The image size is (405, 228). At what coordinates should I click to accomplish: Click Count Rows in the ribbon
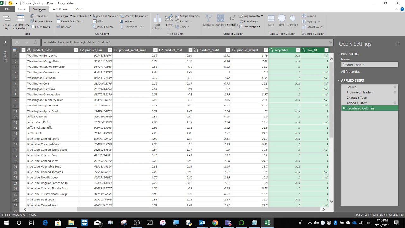click(x=40, y=27)
